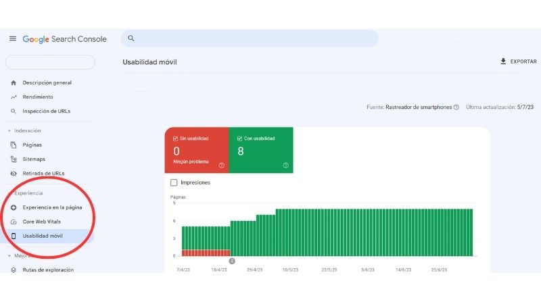Click the Ningún problema label

191,161
